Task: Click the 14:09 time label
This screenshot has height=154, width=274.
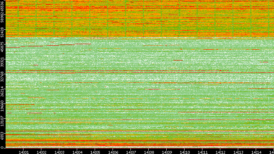Action: click(167, 153)
